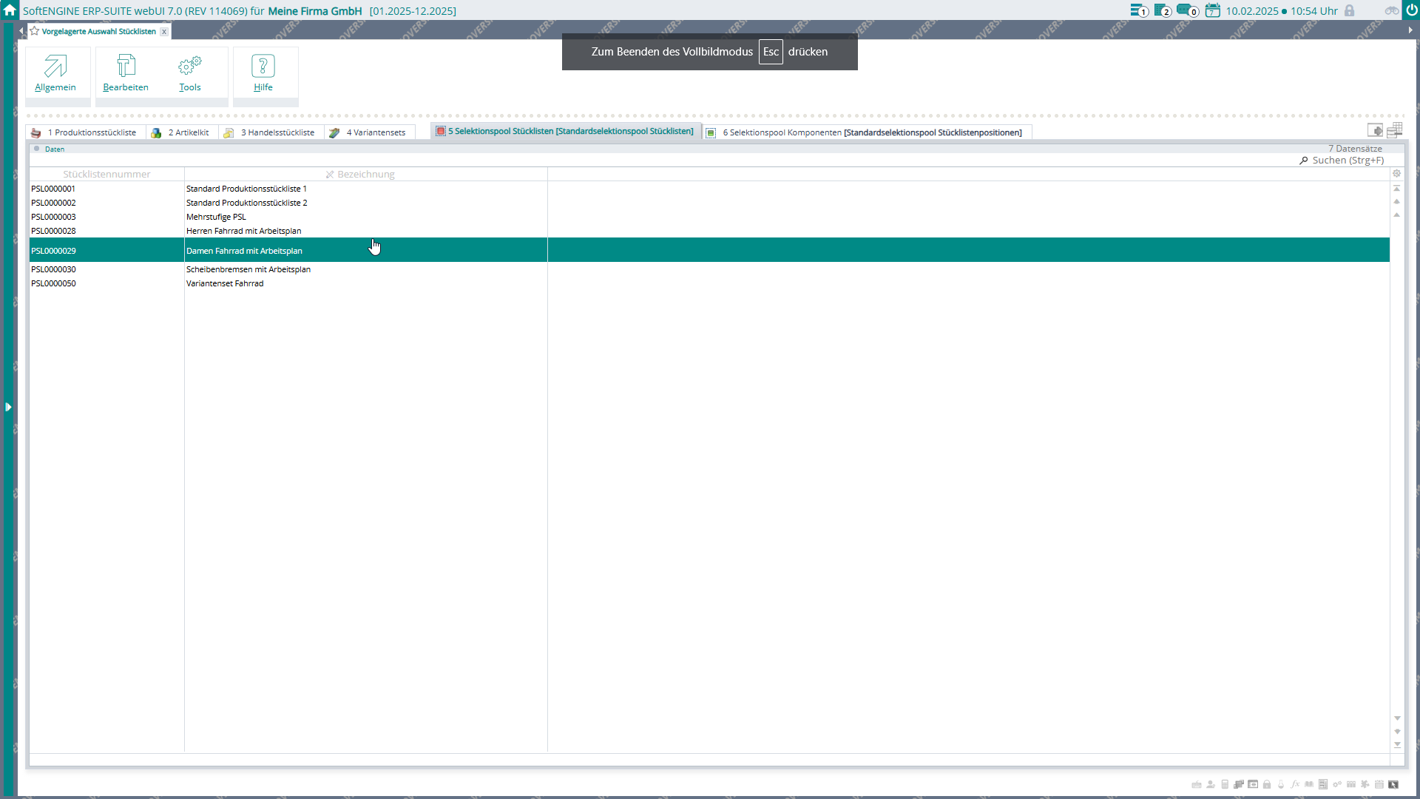Open the Hilfe help menu
1420x799 pixels.
(263, 73)
